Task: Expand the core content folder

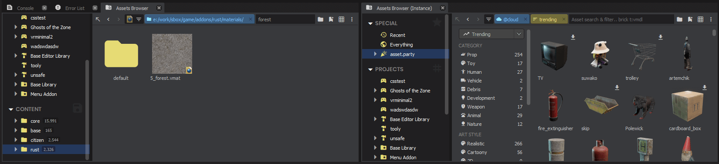Action: click(x=16, y=121)
